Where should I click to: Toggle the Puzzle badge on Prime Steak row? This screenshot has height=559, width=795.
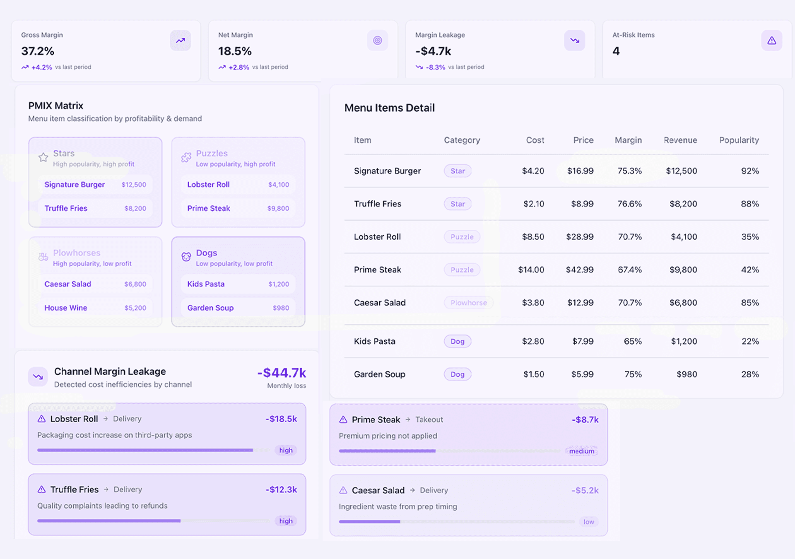pyautogui.click(x=462, y=270)
